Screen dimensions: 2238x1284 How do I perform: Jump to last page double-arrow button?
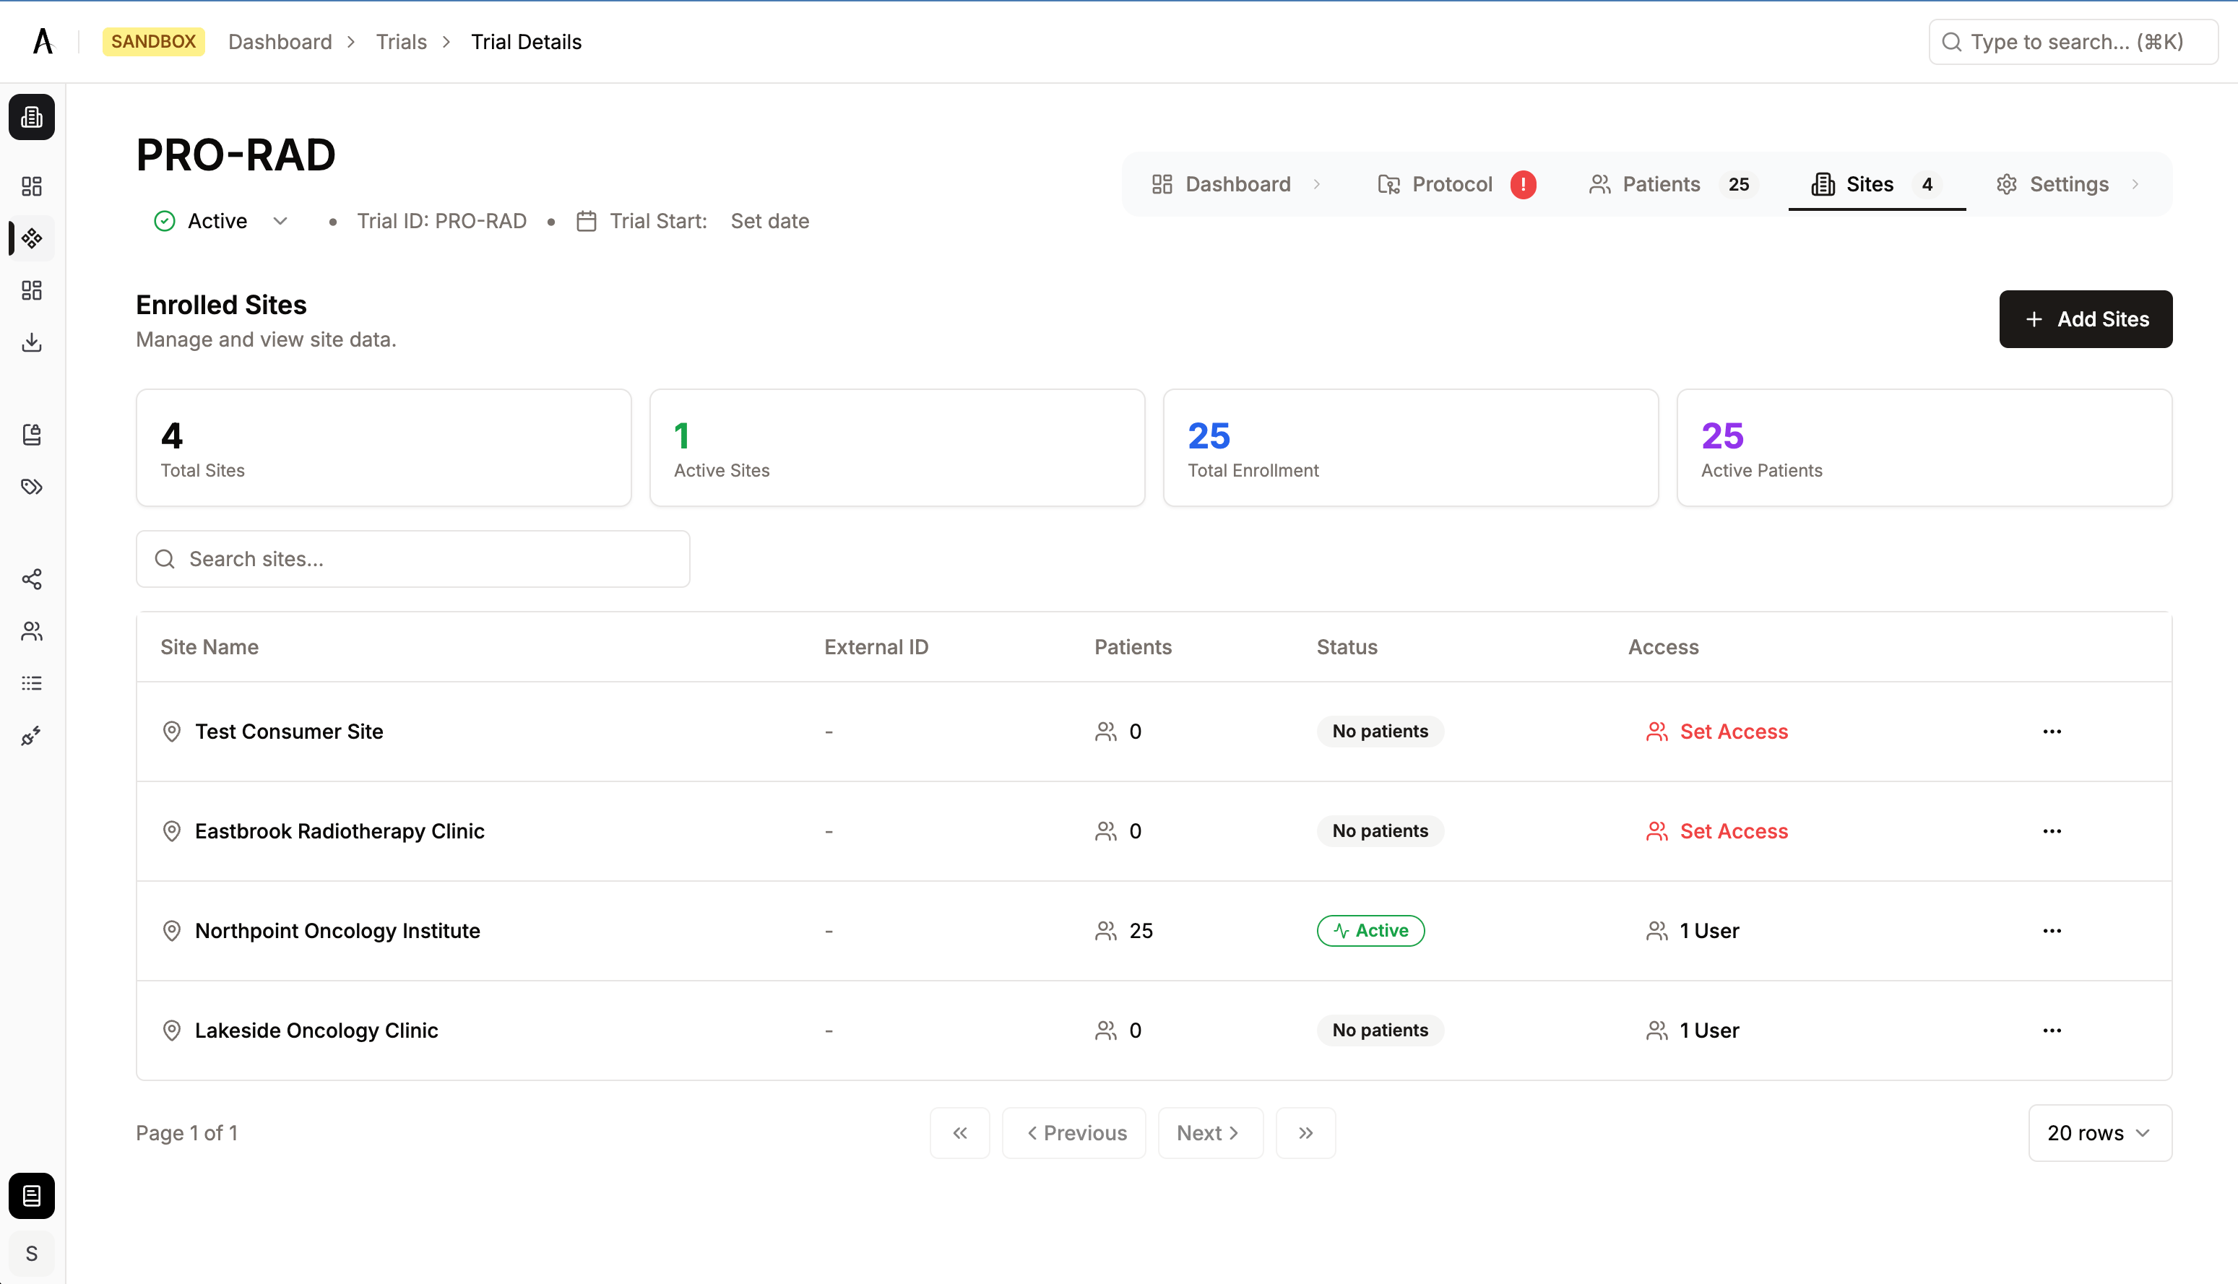point(1305,1132)
